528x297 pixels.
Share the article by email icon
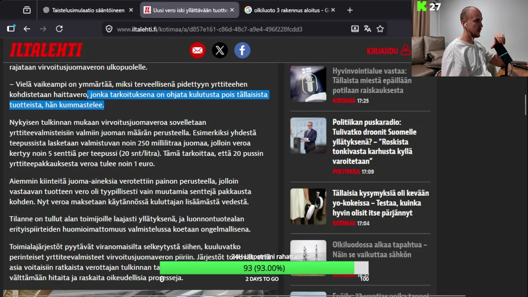pyautogui.click(x=198, y=50)
